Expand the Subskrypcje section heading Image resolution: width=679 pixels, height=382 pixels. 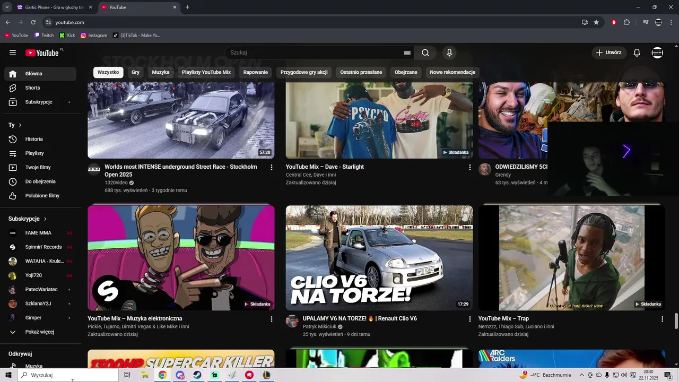(x=28, y=219)
